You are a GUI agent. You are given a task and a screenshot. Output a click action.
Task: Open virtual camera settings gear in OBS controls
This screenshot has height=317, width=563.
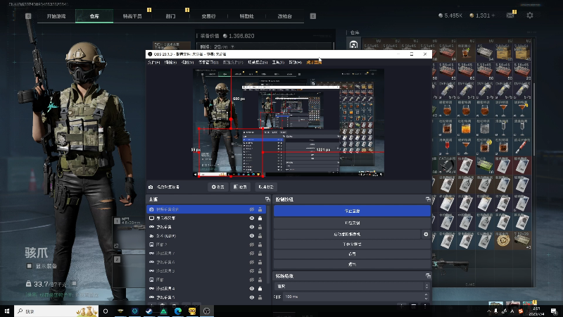point(426,234)
